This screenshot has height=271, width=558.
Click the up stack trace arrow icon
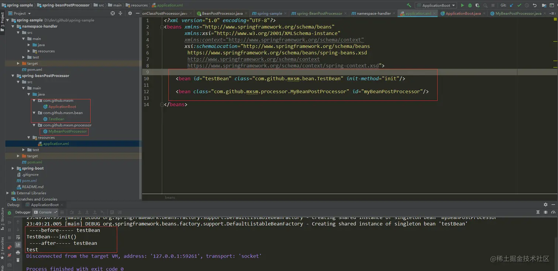(18, 222)
